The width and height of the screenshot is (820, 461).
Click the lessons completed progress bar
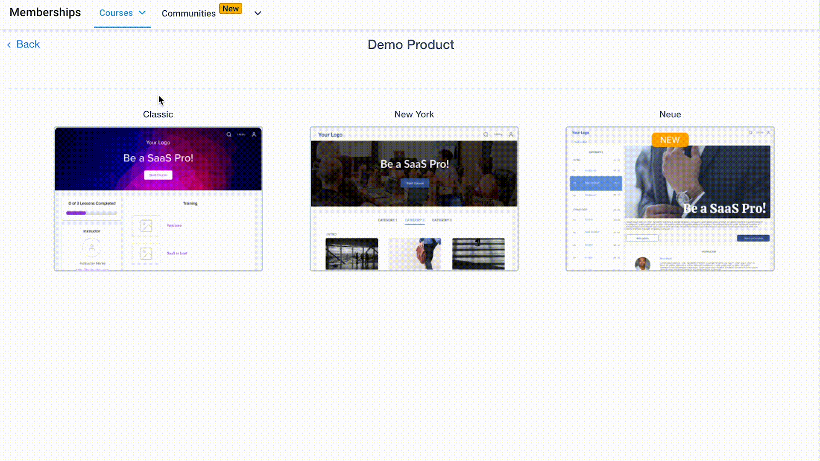coord(91,213)
